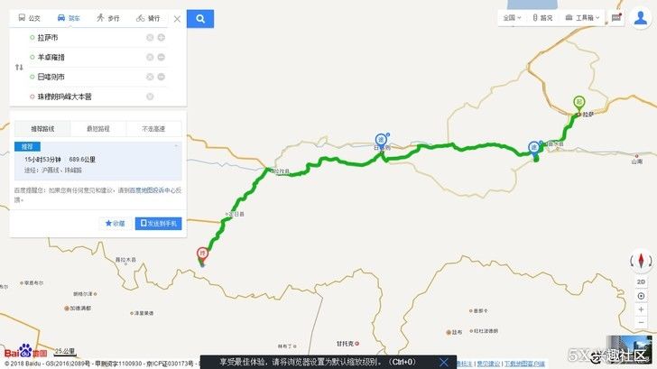Click the 收藏 favorite button

[x=116, y=223]
